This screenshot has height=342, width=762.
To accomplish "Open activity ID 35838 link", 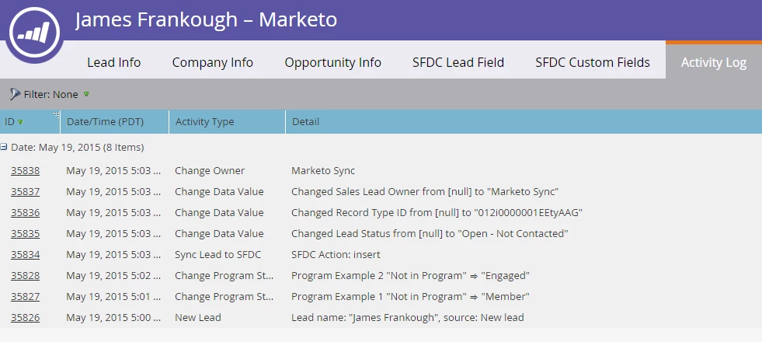I will pos(26,171).
